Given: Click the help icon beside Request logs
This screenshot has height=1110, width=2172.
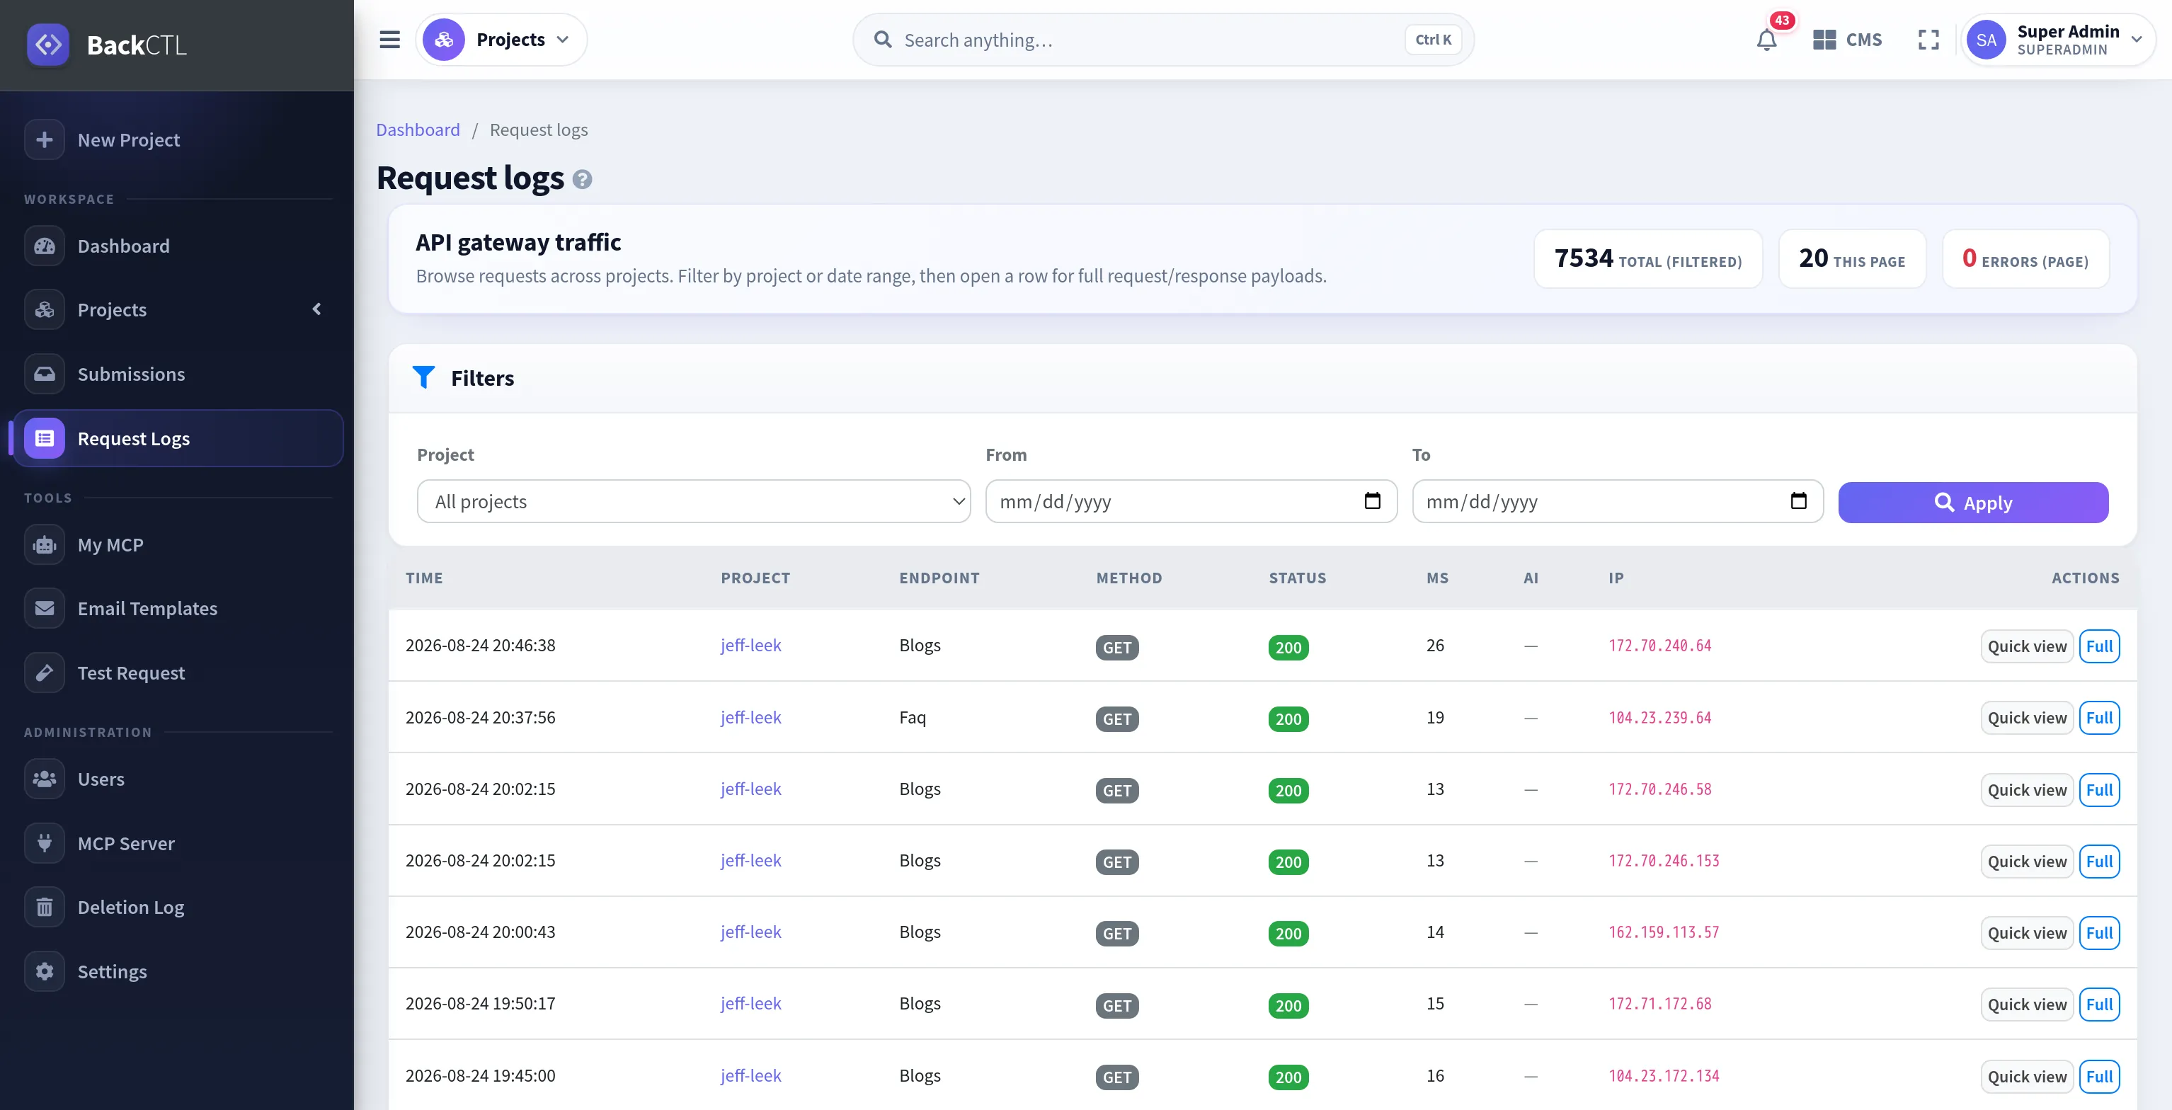Looking at the screenshot, I should 583,180.
